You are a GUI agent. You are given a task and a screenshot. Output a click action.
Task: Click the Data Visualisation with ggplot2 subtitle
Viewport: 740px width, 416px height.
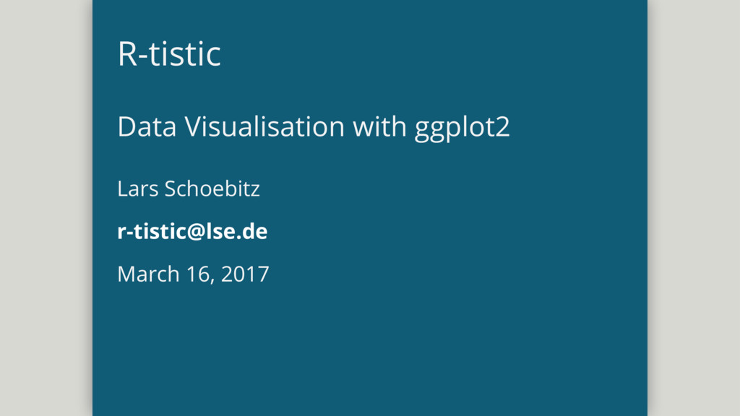click(x=314, y=127)
